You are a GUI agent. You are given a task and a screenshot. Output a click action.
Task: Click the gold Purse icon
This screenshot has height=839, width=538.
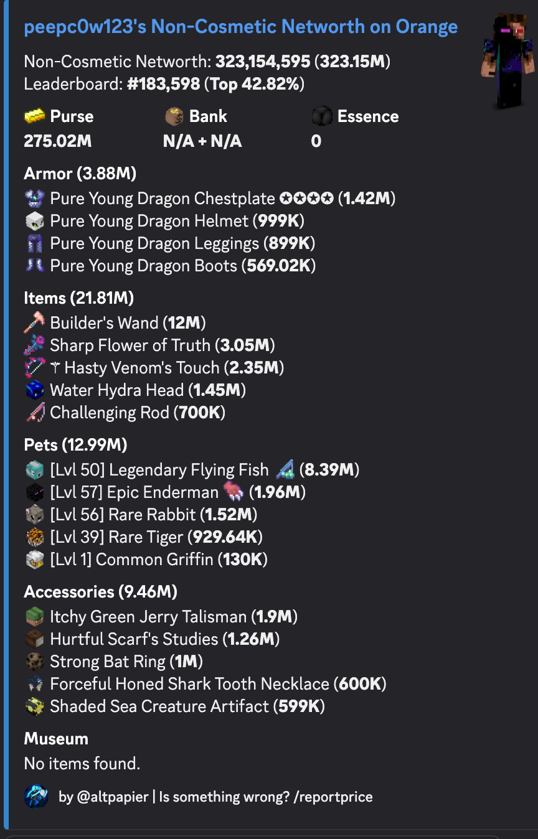pos(34,116)
